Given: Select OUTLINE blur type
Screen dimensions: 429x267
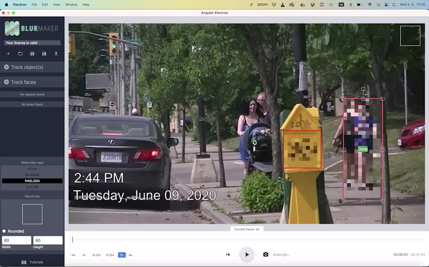Looking at the screenshot, I should (32, 187).
